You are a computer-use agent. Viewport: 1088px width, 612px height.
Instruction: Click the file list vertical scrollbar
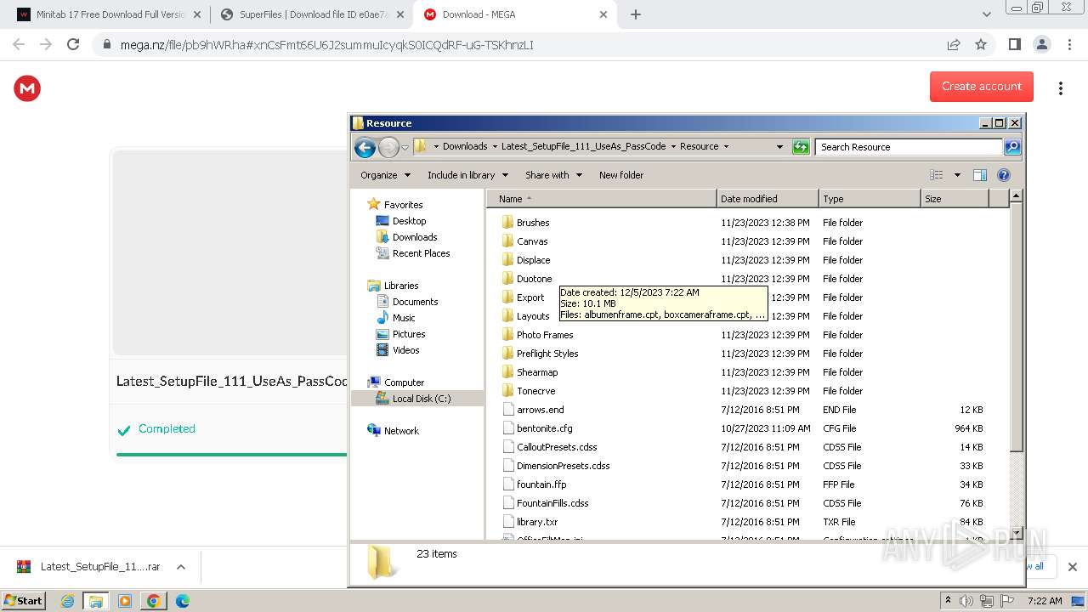[x=1015, y=364]
